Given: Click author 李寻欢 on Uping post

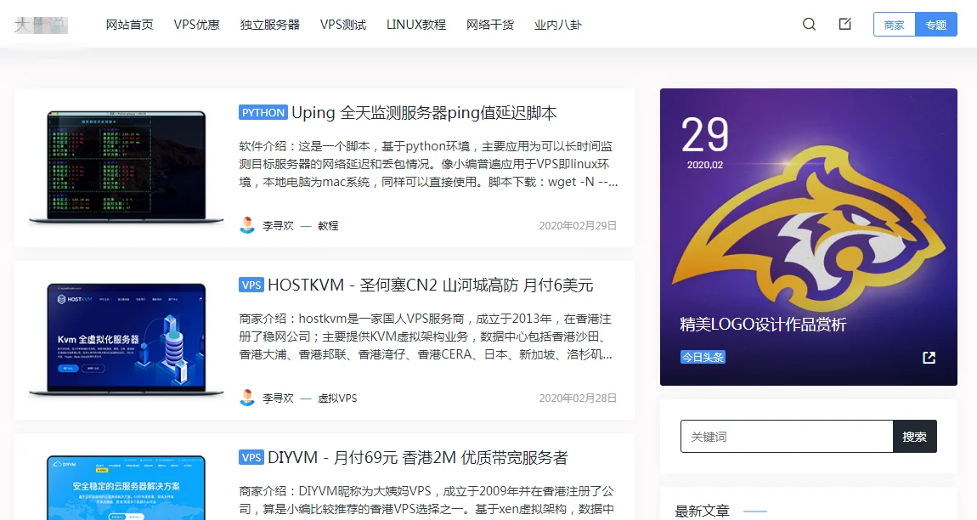Looking at the screenshot, I should 278,226.
